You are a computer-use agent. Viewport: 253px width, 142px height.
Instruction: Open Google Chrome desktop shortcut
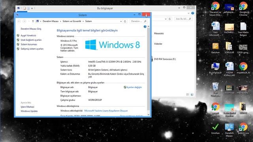pos(243,9)
